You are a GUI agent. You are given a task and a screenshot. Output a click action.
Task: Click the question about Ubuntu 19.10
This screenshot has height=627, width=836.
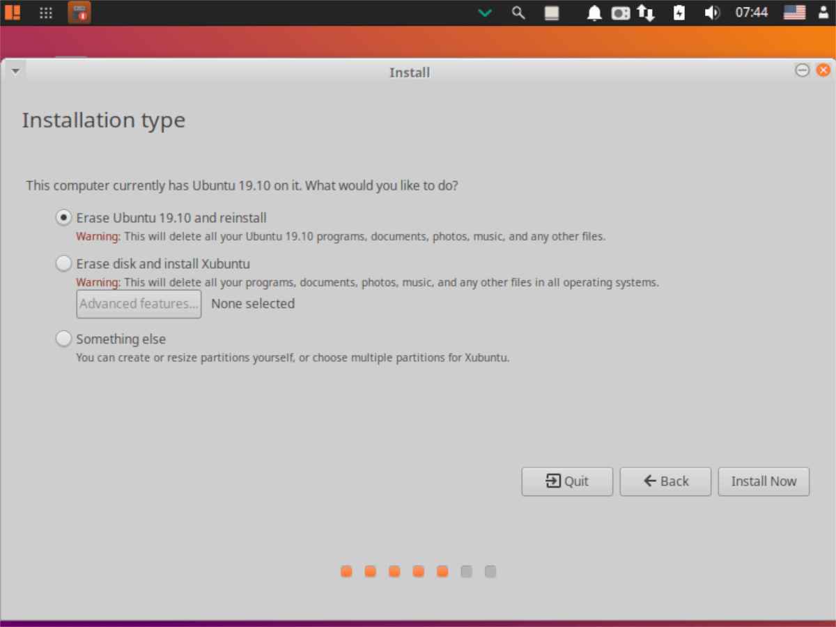click(242, 186)
